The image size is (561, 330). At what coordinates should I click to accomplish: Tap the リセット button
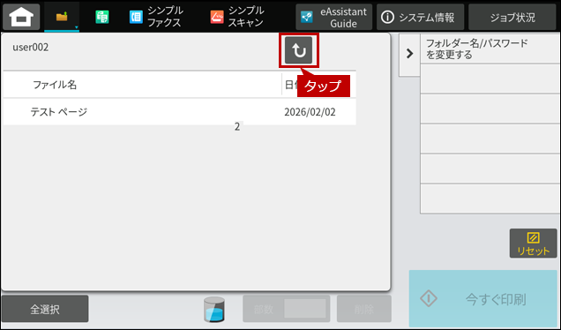pos(533,244)
